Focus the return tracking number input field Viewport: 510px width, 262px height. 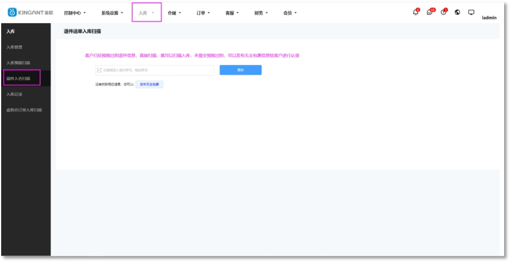pos(157,70)
